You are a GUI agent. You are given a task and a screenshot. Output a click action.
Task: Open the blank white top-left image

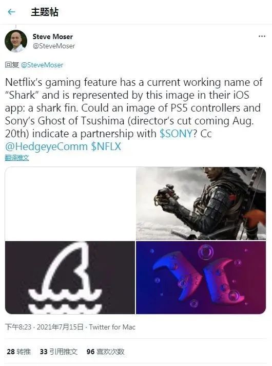pyautogui.click(x=70, y=204)
